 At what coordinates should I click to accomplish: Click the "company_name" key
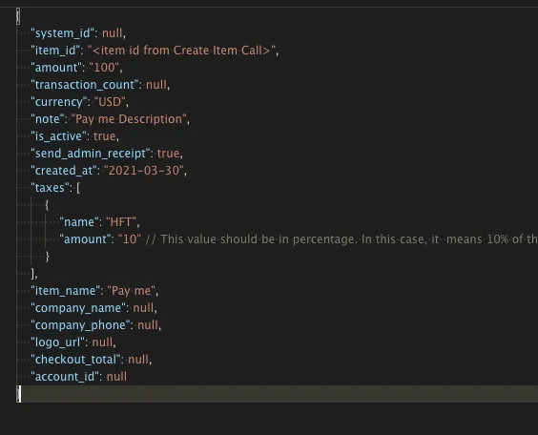pyautogui.click(x=78, y=308)
